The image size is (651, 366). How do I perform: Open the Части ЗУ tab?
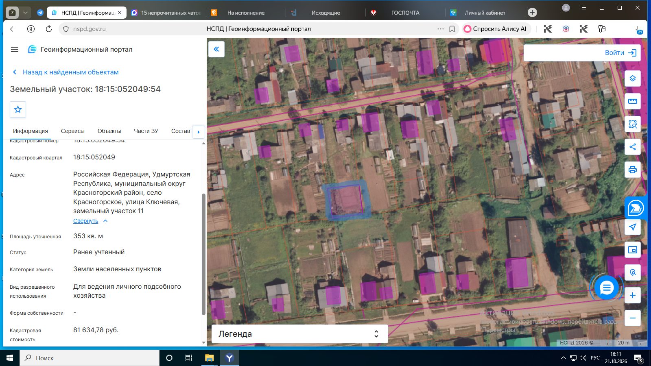click(146, 131)
